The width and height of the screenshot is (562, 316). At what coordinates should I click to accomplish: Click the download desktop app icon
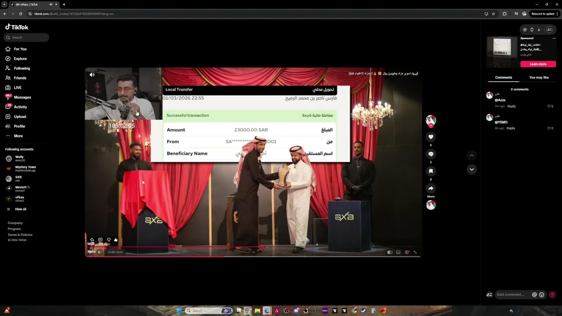click(x=539, y=30)
